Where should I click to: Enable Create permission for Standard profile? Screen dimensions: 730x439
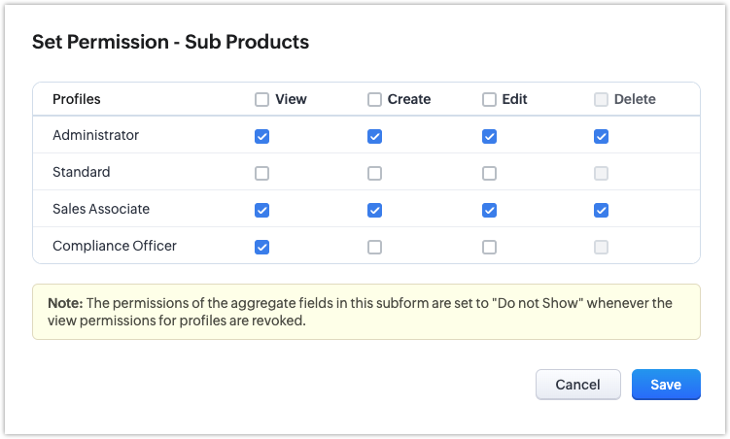click(374, 174)
